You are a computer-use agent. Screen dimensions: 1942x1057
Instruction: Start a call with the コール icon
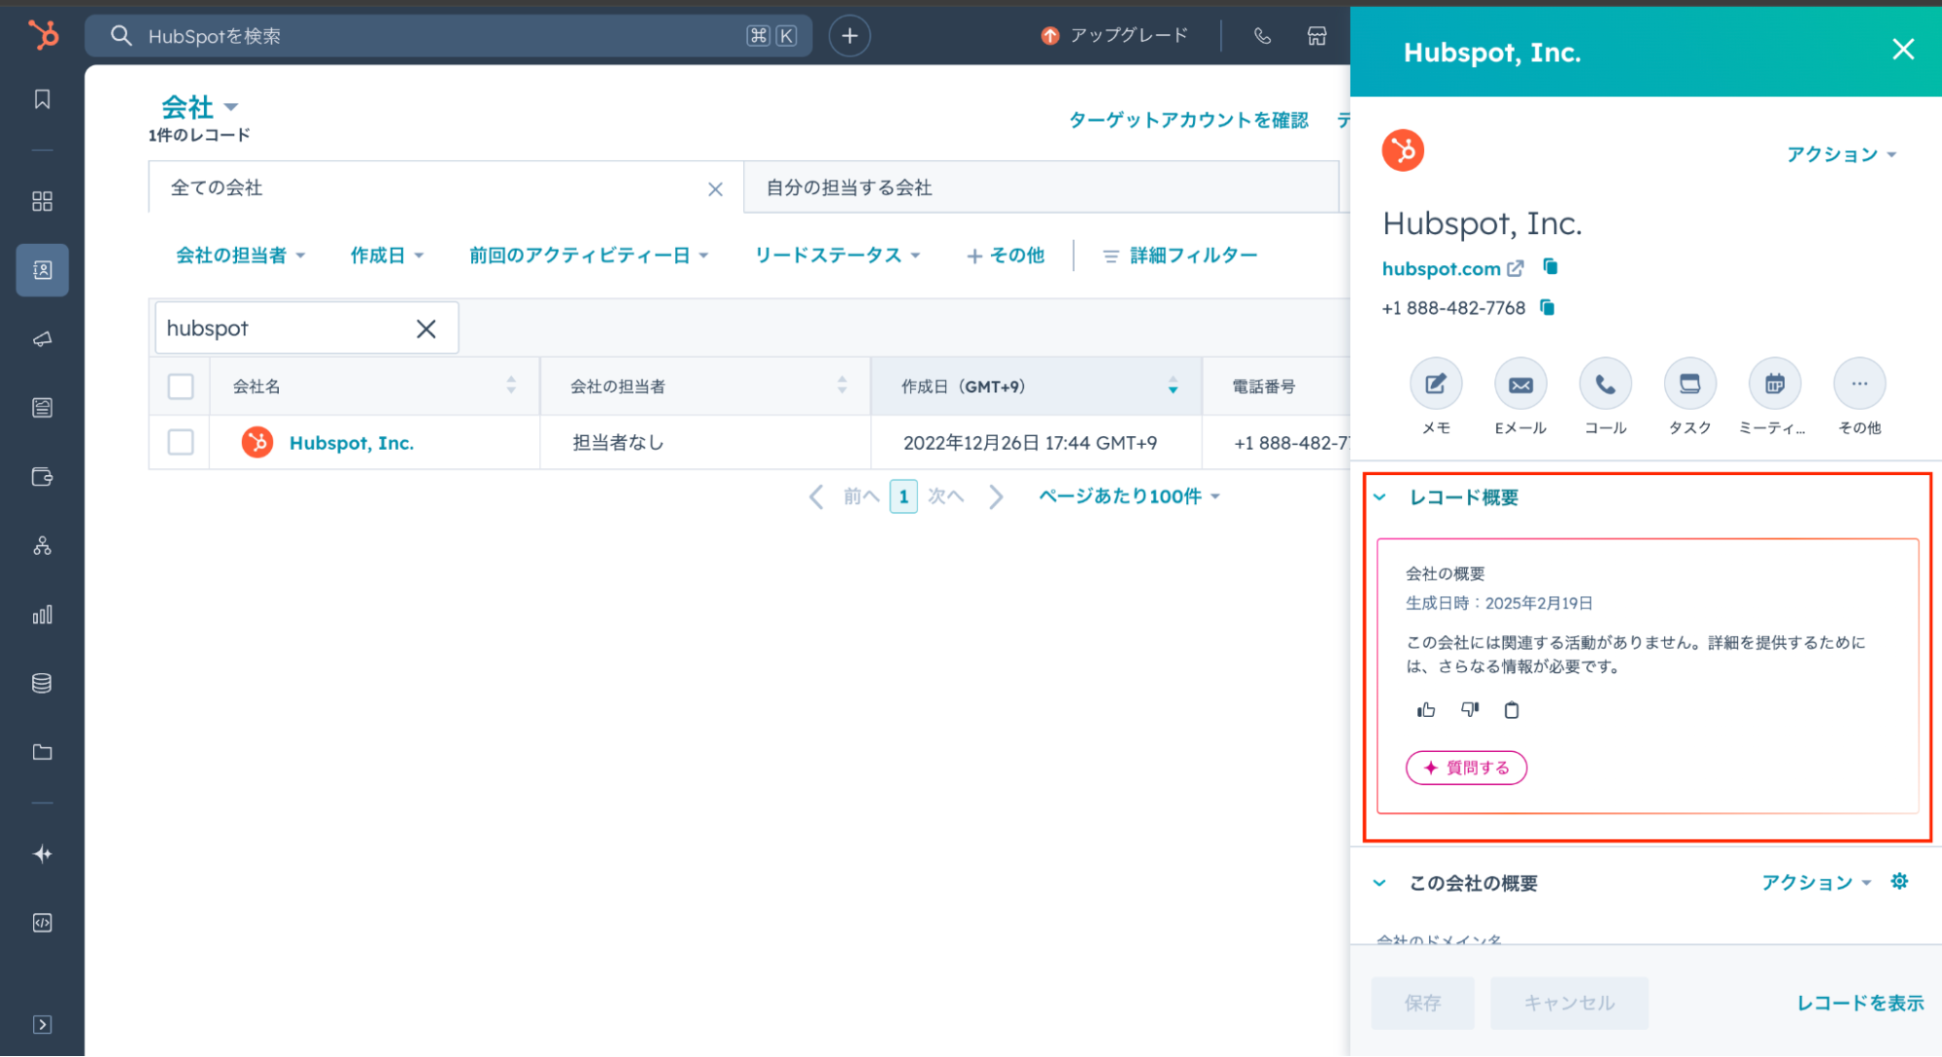coord(1605,384)
